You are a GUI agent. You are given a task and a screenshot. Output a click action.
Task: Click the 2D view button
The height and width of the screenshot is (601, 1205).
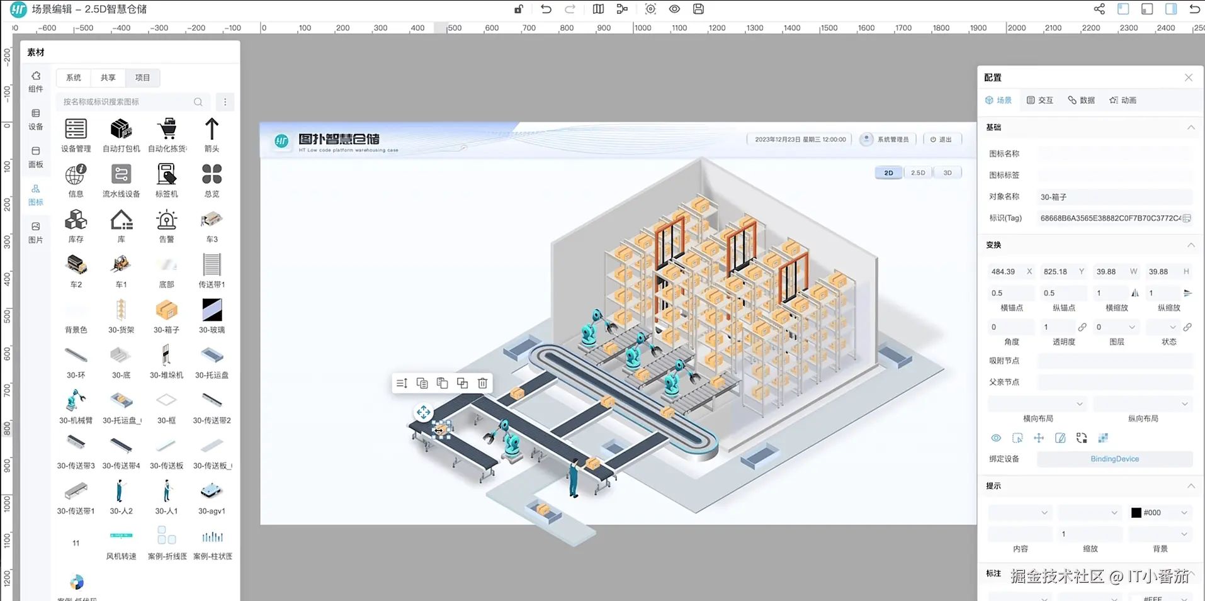coord(888,173)
